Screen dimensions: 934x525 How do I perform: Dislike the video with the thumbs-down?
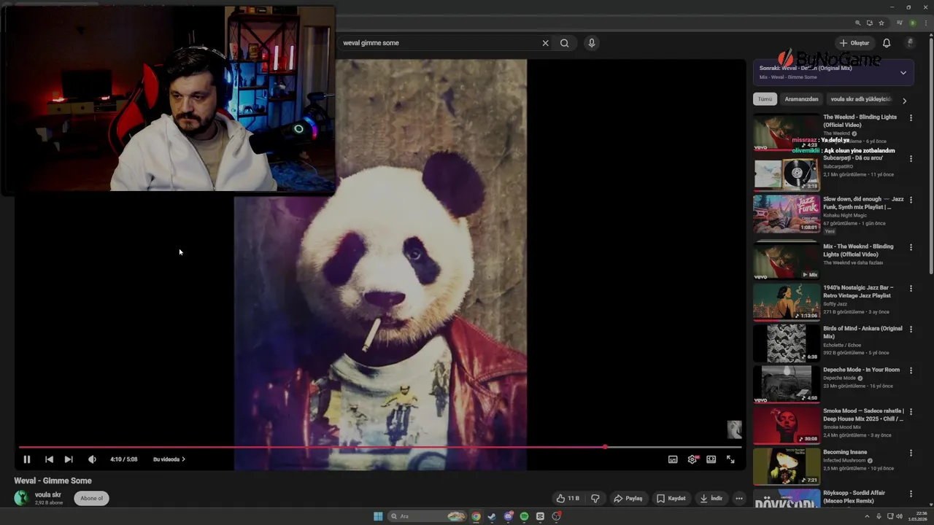595,499
